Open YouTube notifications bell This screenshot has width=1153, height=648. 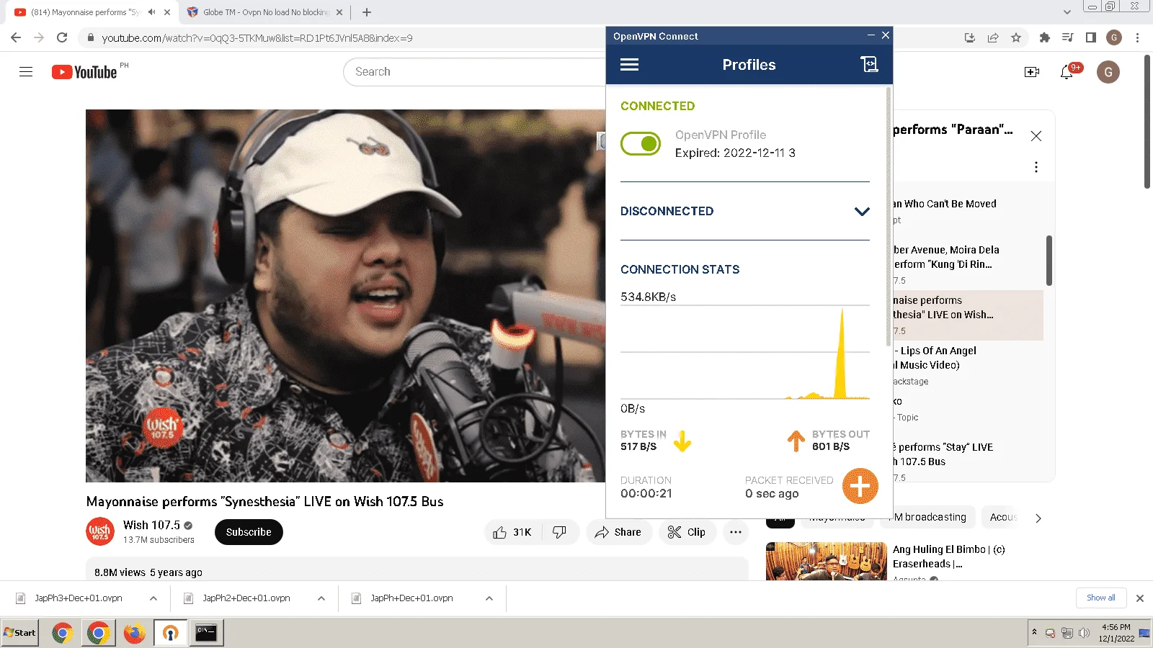click(x=1067, y=72)
